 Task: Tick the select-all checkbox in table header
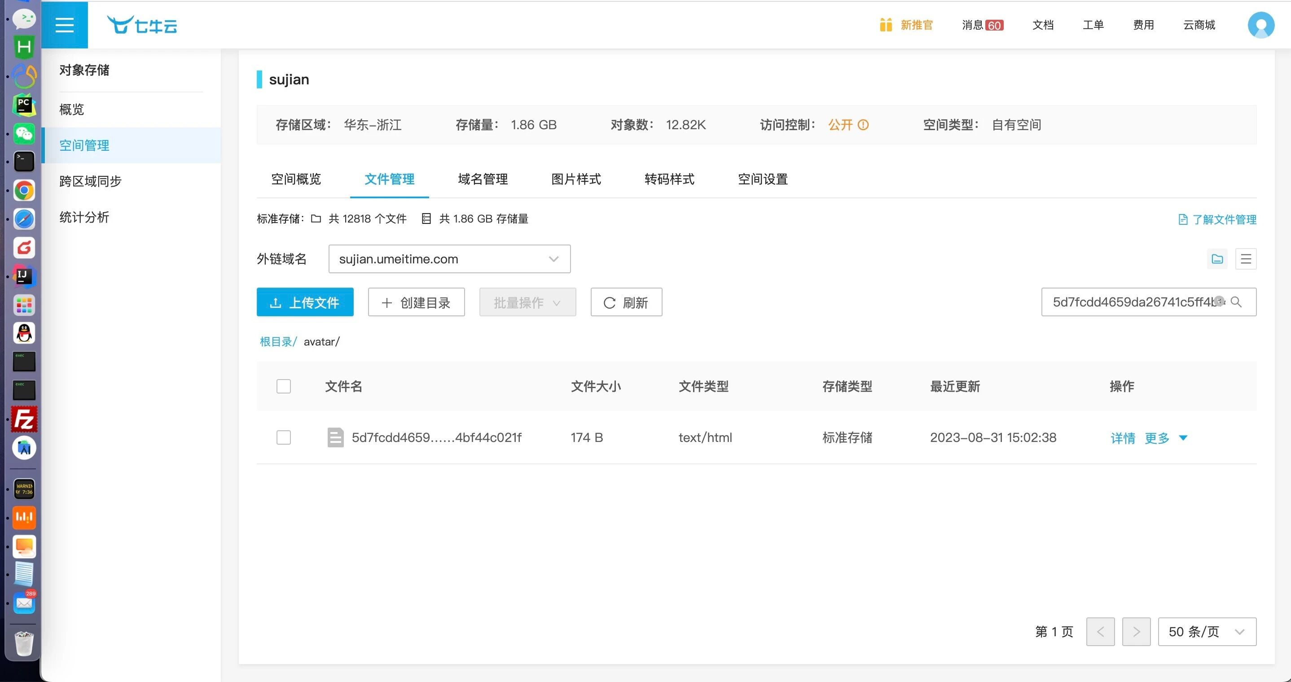coord(284,386)
